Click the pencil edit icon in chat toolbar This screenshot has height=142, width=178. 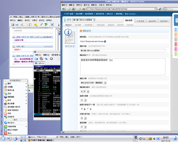click(x=41, y=25)
